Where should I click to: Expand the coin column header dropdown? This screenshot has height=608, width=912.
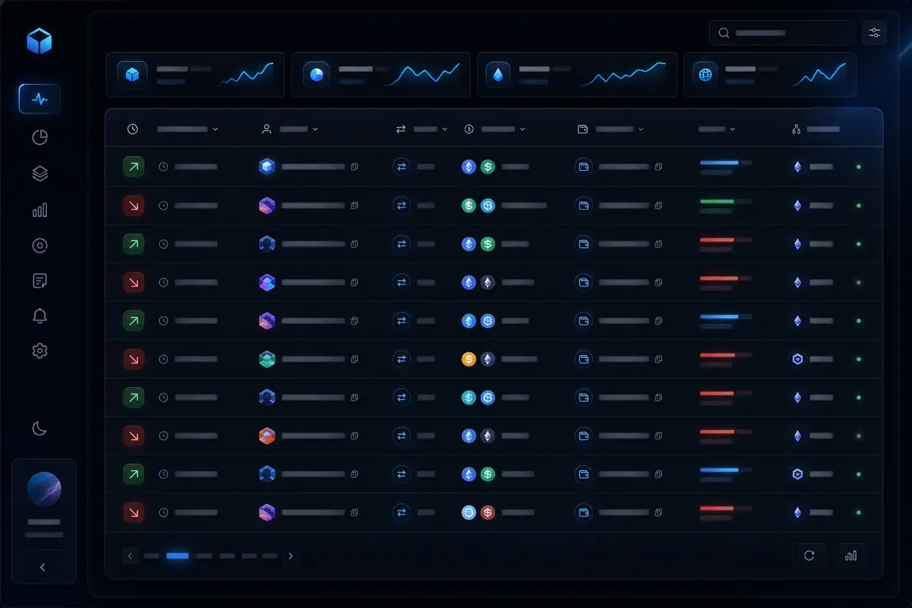tap(522, 129)
